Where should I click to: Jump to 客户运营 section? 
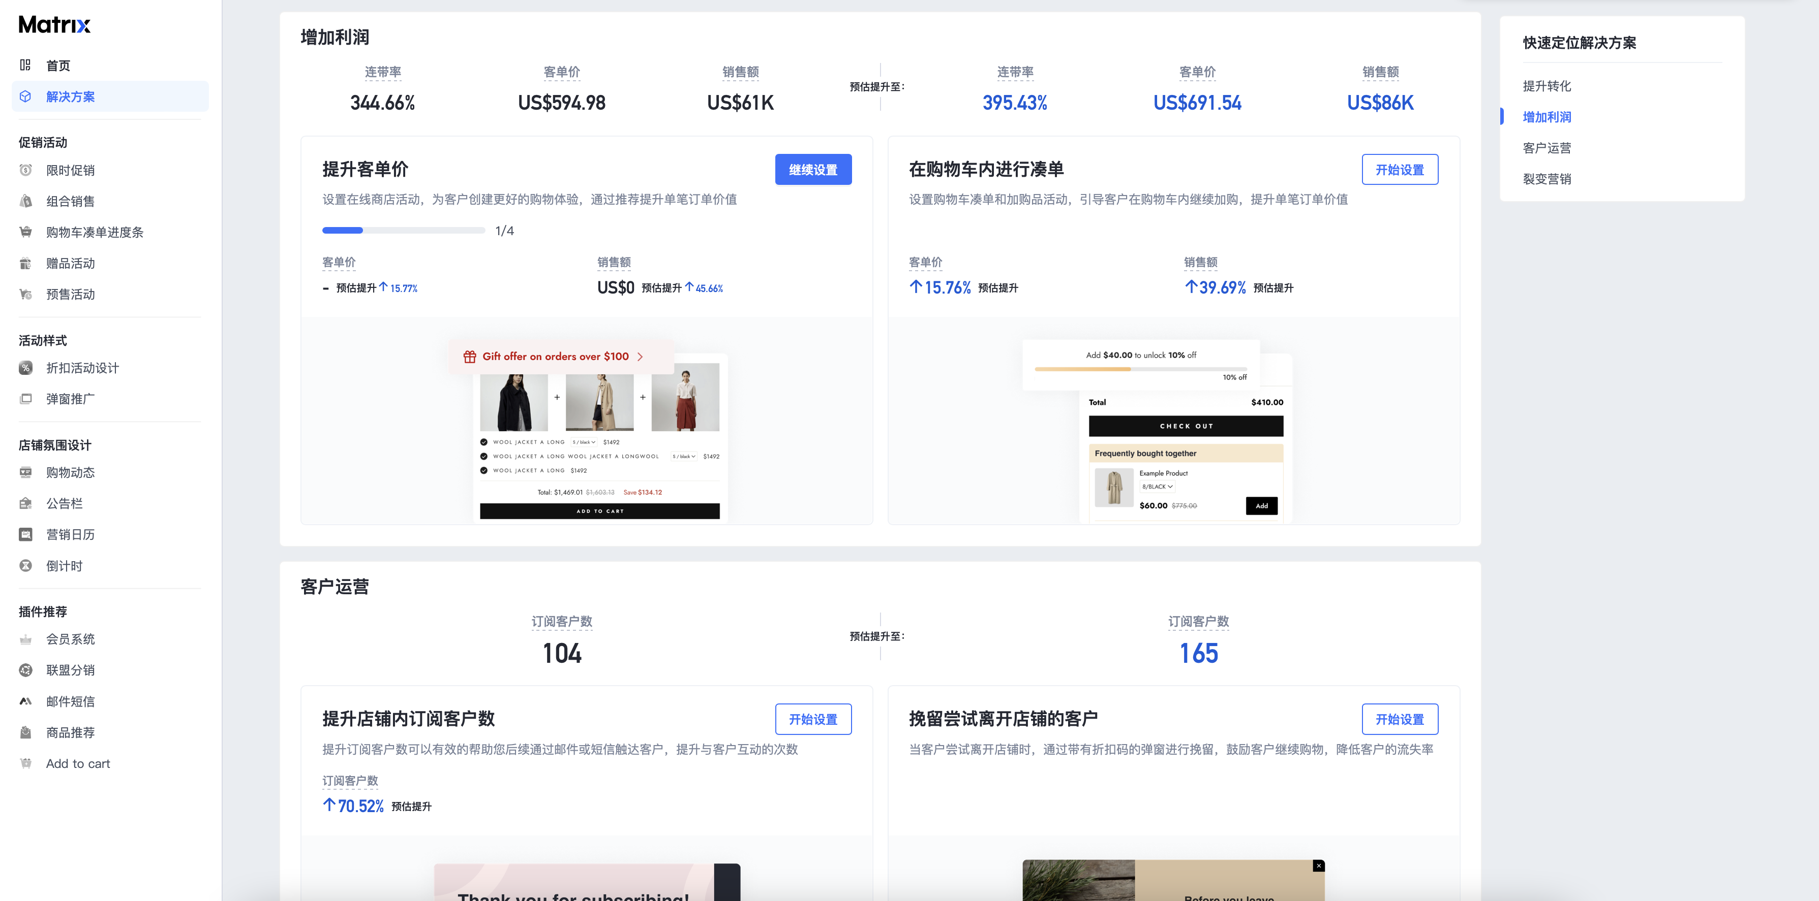point(1547,148)
